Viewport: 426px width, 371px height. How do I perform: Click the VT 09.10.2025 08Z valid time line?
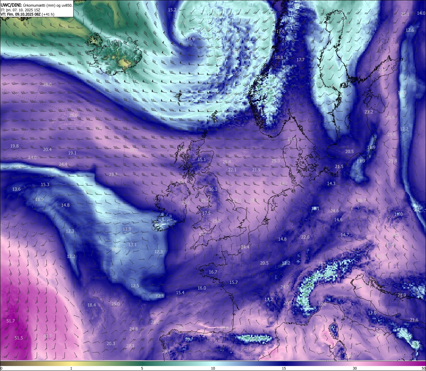pyautogui.click(x=28, y=14)
